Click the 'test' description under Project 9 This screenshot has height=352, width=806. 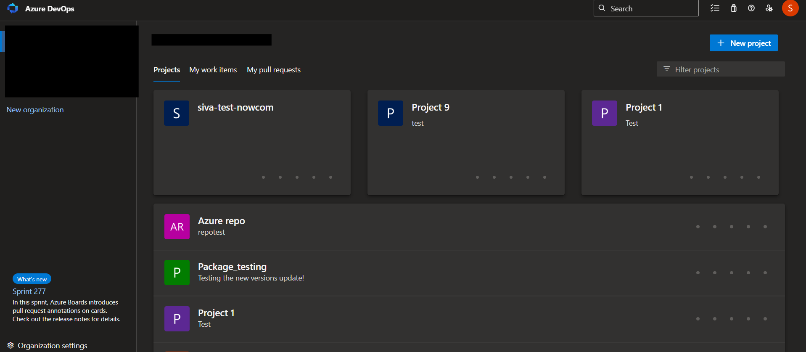(418, 123)
